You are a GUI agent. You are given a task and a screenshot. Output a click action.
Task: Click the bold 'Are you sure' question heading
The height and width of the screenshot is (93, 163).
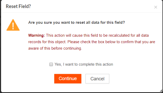click(x=77, y=22)
